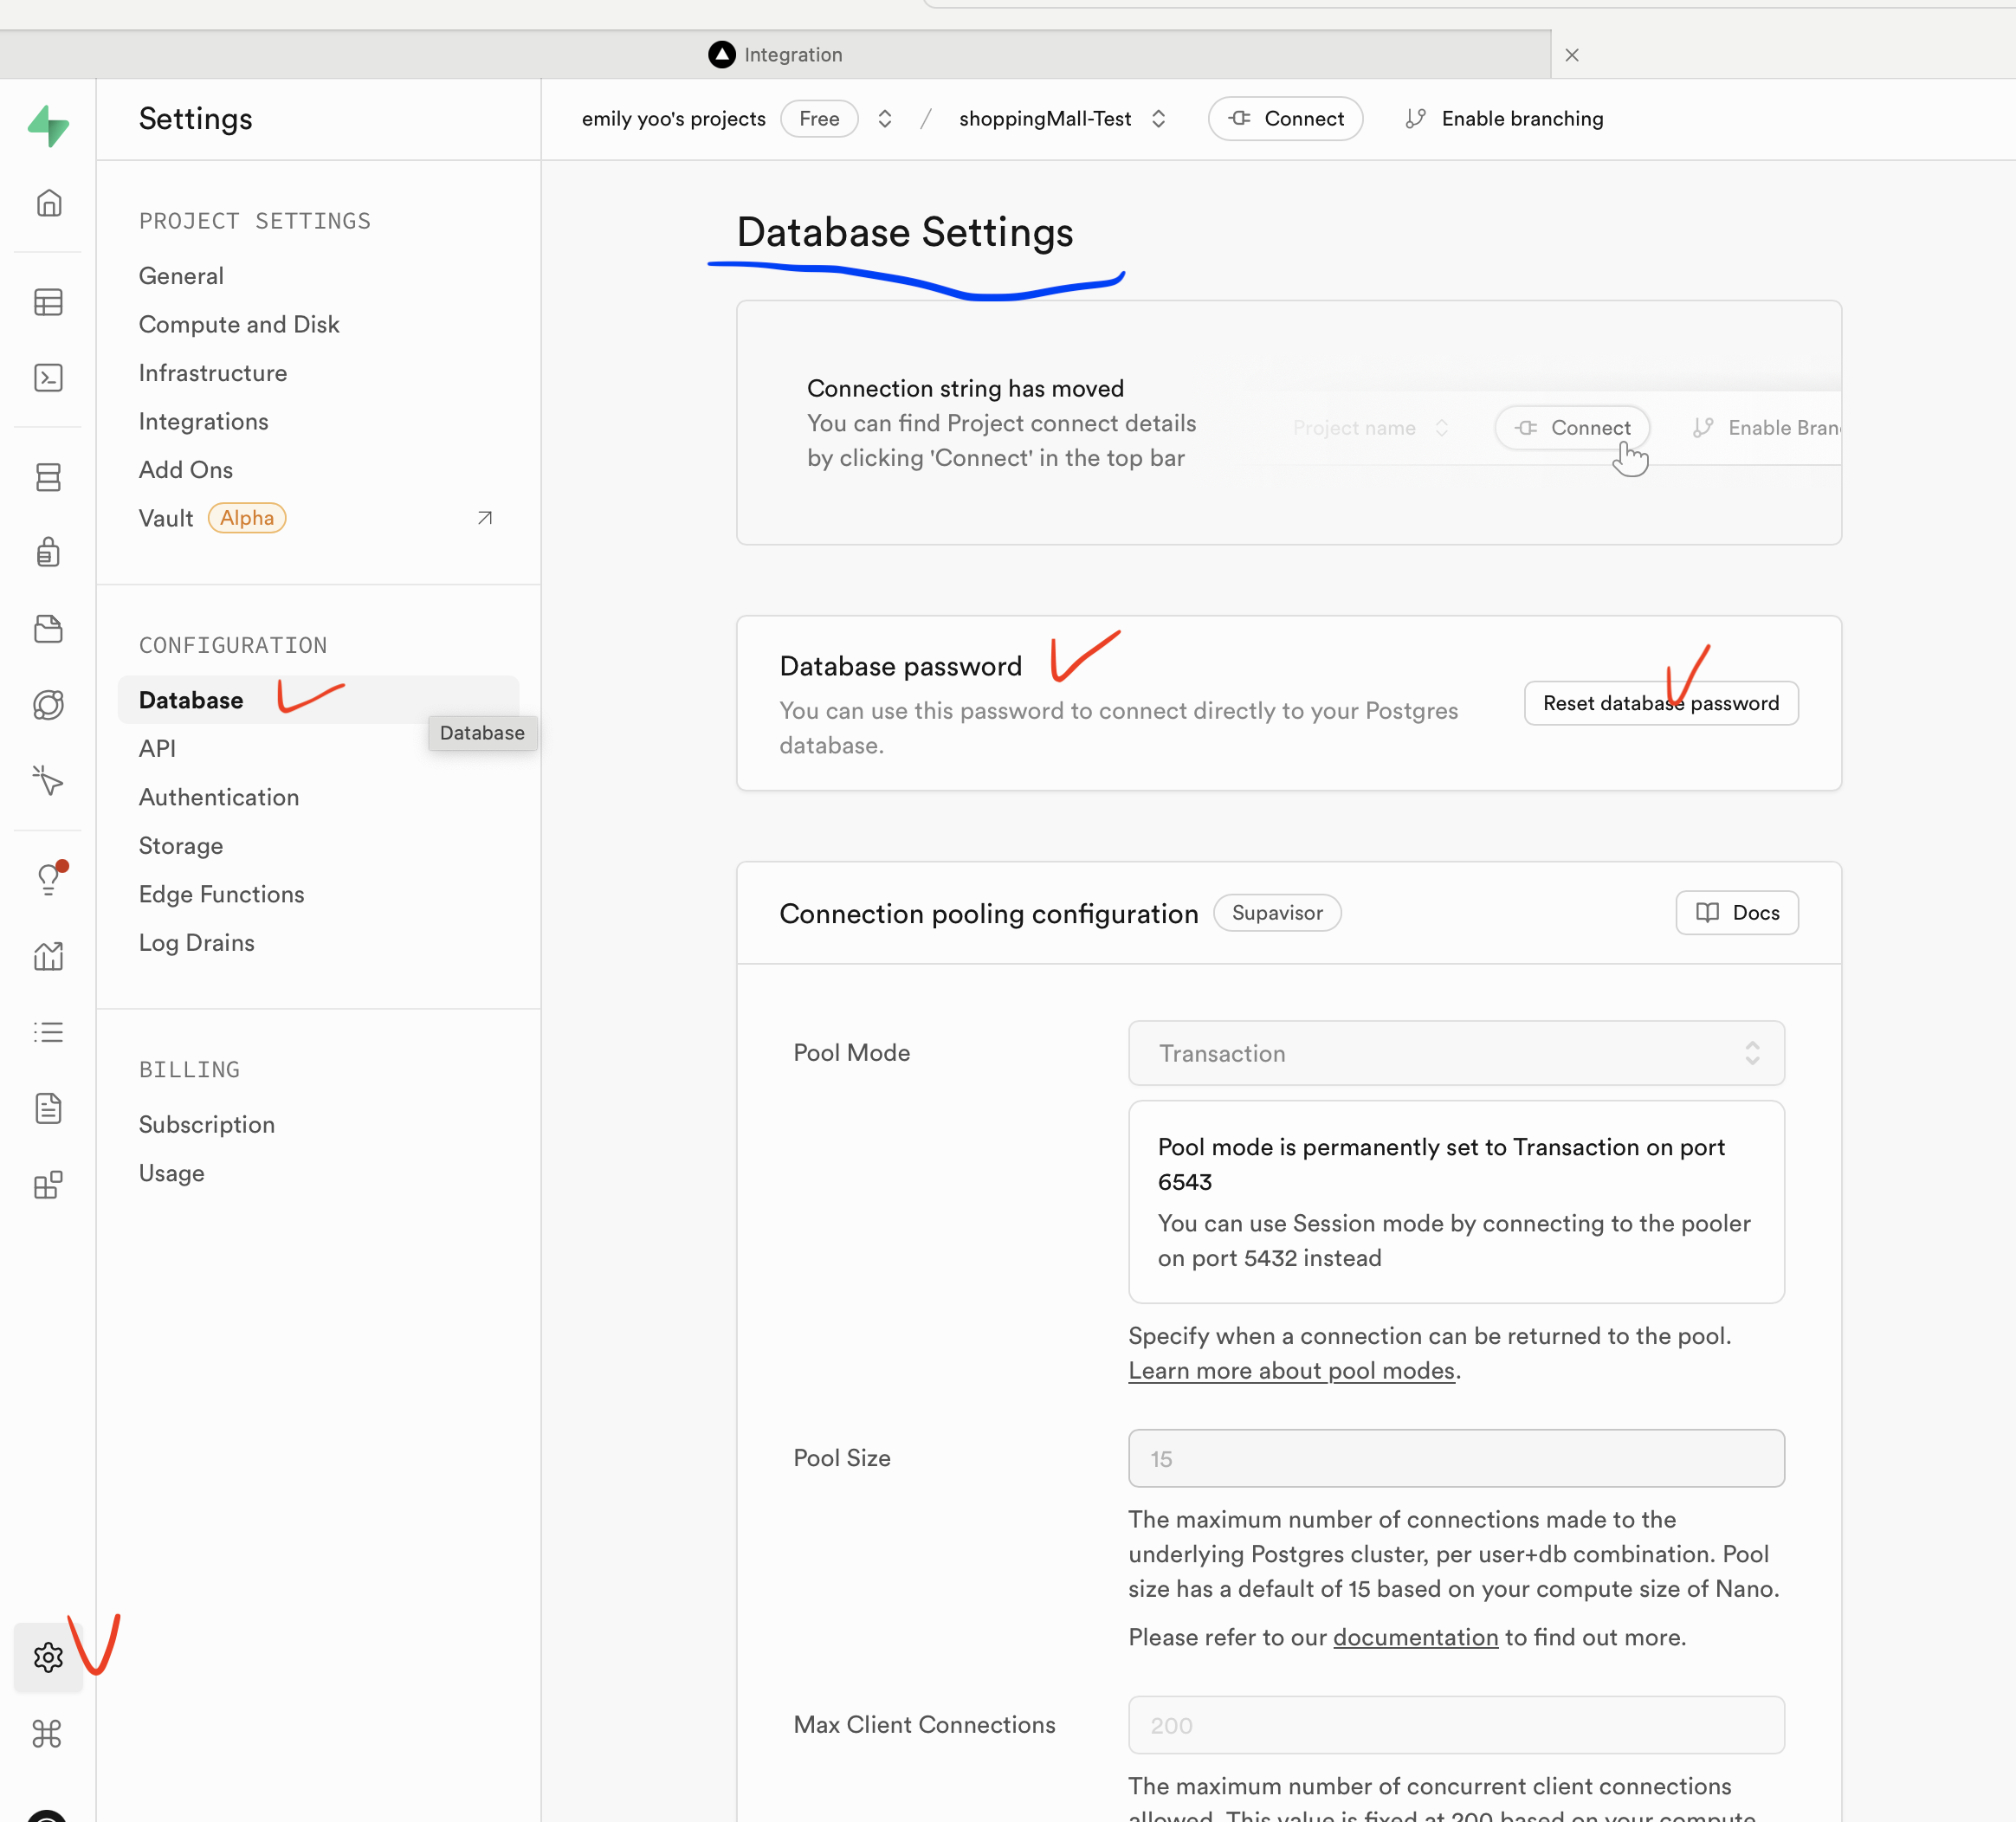Open the Integrations blocks sidebar icon

(48, 1185)
